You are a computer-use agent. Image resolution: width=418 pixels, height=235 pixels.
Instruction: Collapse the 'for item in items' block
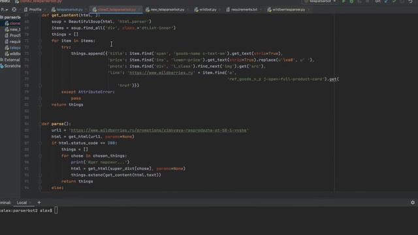click(40, 40)
